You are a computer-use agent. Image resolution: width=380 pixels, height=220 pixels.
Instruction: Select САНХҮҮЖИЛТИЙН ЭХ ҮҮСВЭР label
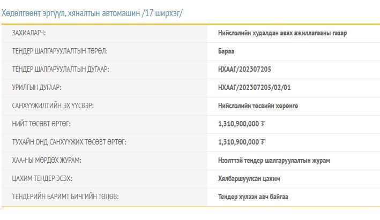[x=53, y=105]
